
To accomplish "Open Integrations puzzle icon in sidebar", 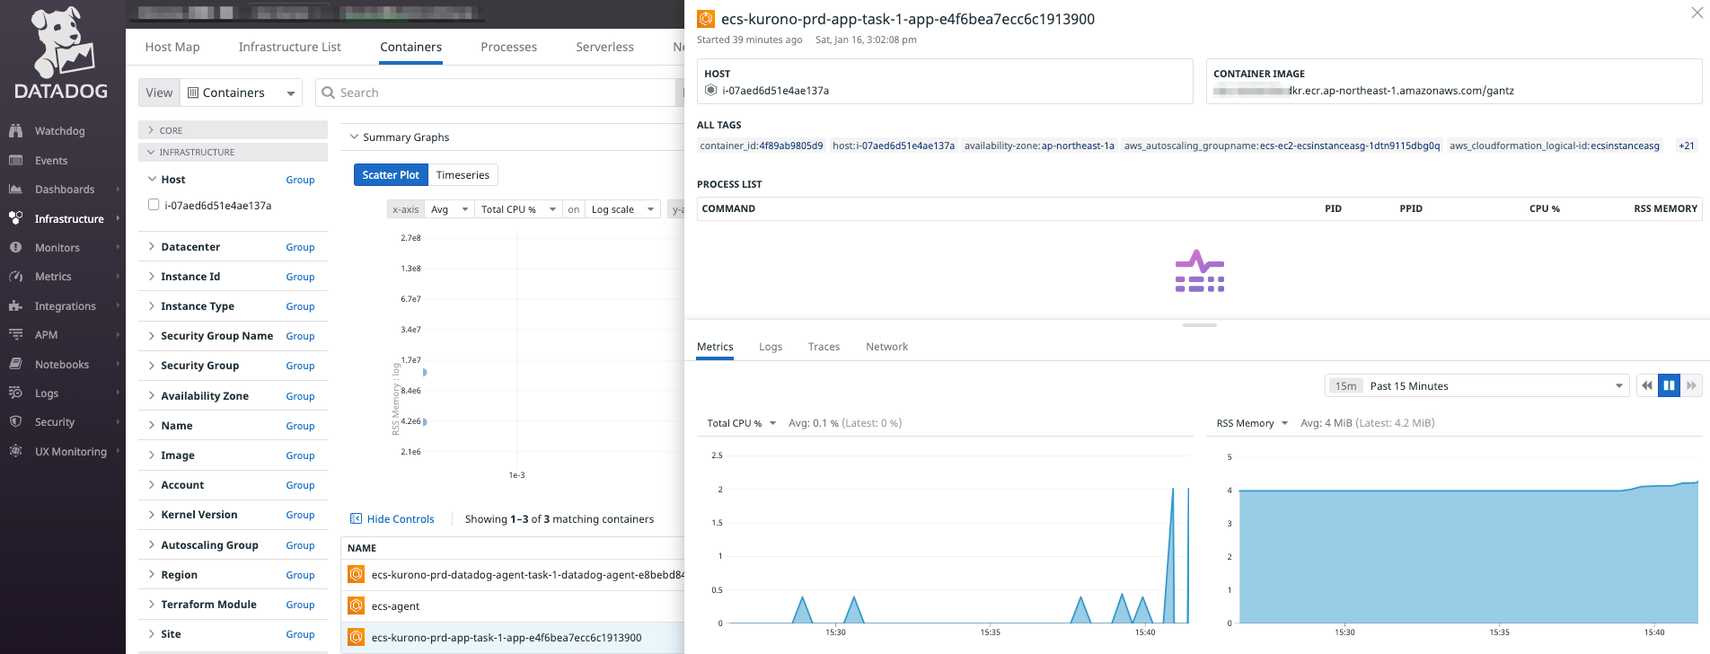I will point(15,306).
